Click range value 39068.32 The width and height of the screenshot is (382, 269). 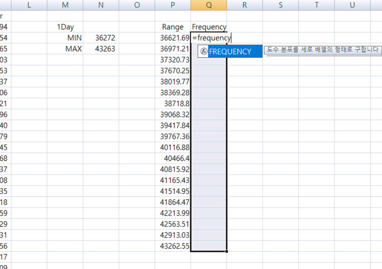tap(173, 114)
